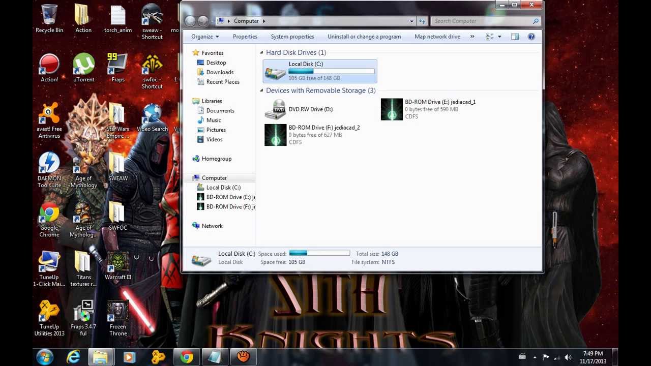Open the Titans textures folder icon
This screenshot has height=366, width=651.
(83, 269)
